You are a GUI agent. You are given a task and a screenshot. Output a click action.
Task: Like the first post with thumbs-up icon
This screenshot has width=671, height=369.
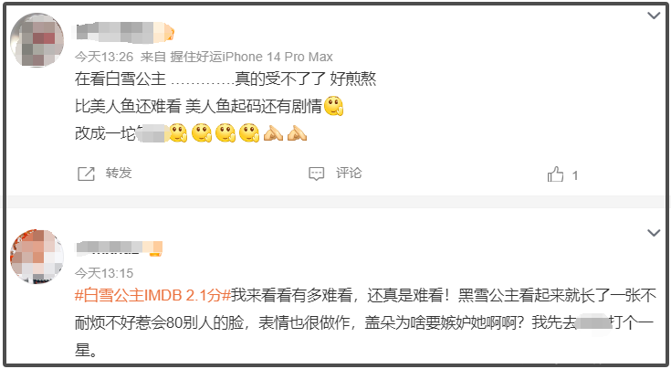(x=555, y=174)
